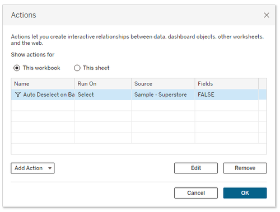Click Cancel to dismiss dialog

coord(196,193)
